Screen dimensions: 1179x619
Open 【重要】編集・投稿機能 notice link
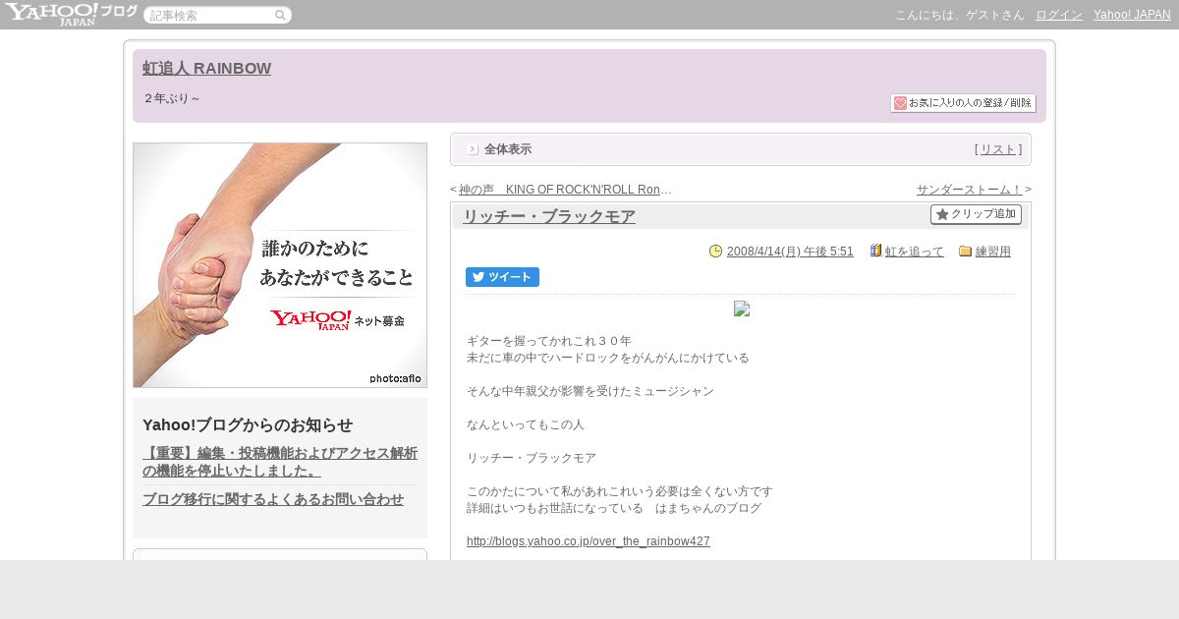coord(280,462)
